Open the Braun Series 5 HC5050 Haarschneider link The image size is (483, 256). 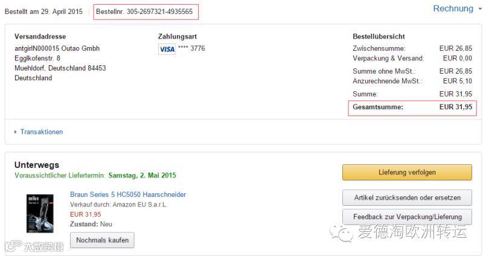tap(128, 194)
